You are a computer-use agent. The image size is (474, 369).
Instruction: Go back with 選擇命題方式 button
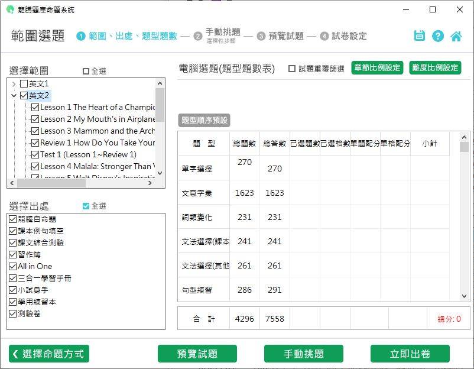point(49,354)
